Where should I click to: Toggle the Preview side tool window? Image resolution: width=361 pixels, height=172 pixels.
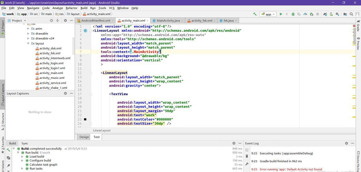[x=358, y=43]
